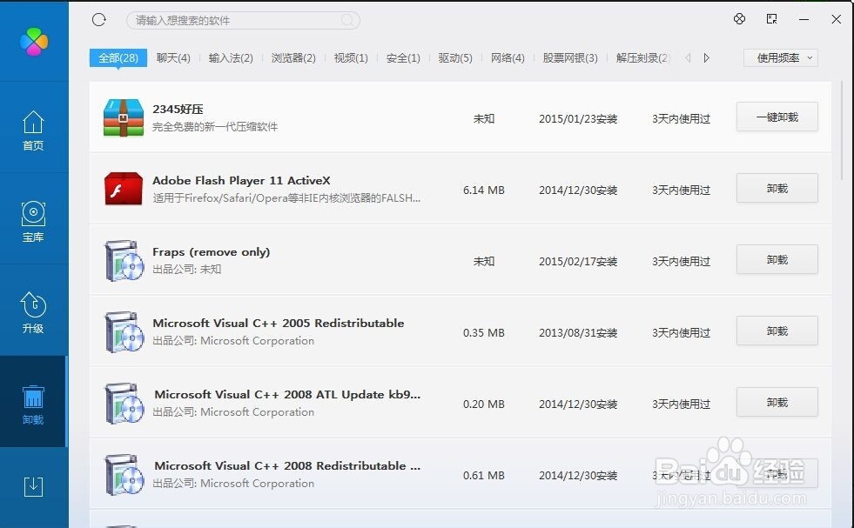This screenshot has width=854, height=528.
Task: Switch to the 网络(4) category
Action: pos(508,57)
